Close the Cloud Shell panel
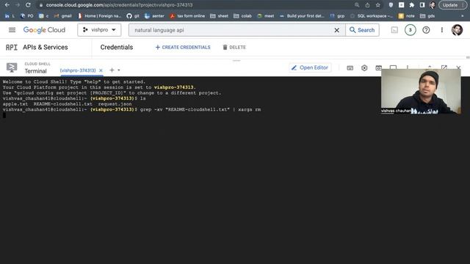 pyautogui.click(x=458, y=67)
